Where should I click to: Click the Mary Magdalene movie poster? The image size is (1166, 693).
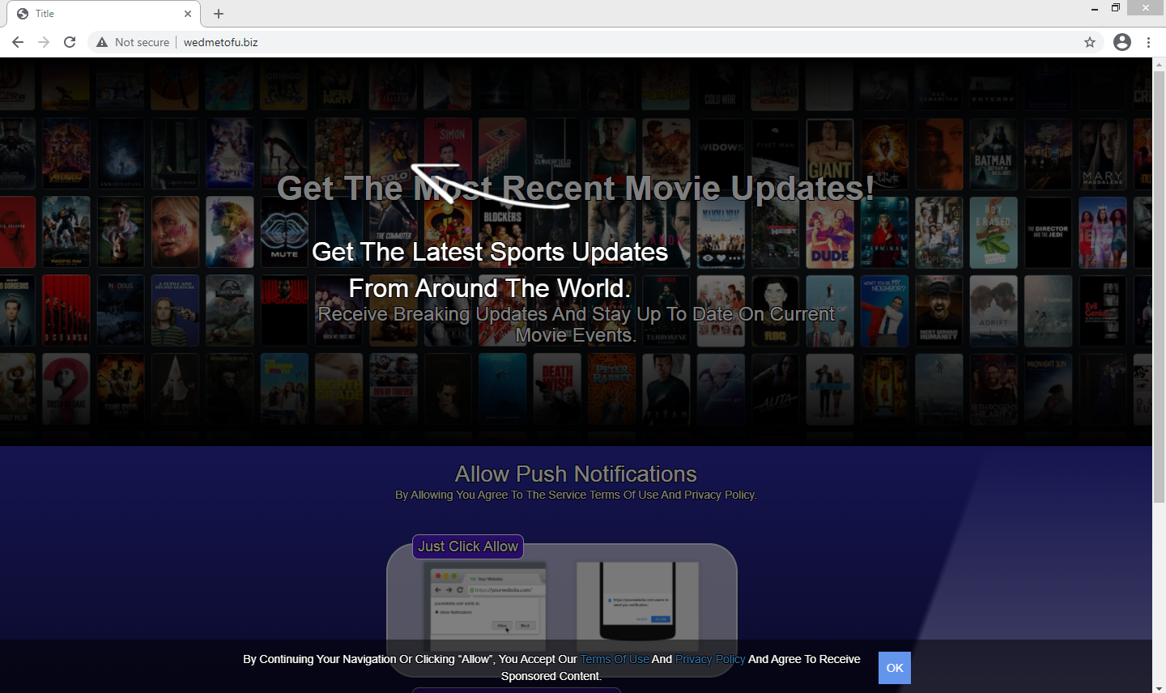1102,154
